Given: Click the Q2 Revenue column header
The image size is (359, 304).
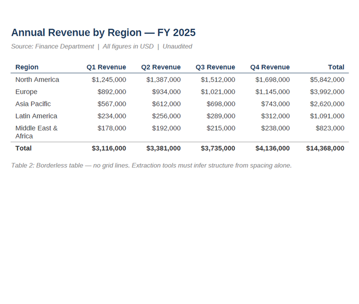Looking at the screenshot, I should click(160, 67).
